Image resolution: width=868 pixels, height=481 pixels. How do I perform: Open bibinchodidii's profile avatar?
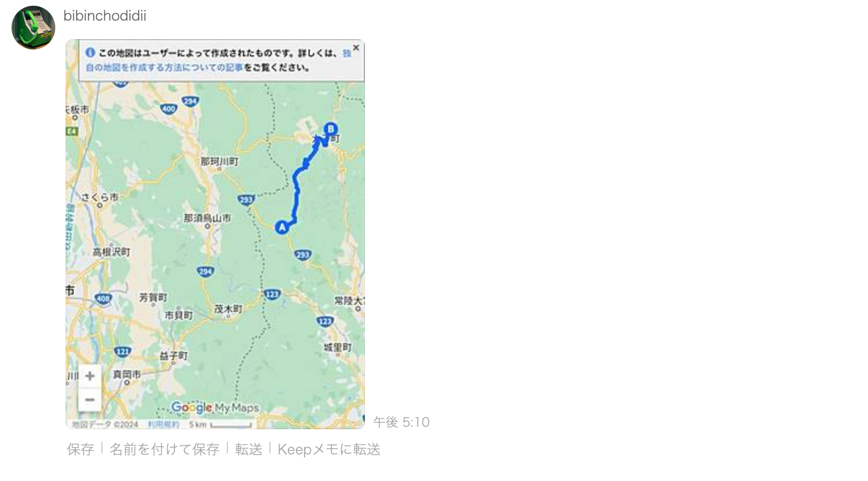pos(33,28)
